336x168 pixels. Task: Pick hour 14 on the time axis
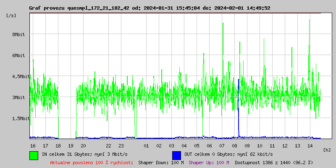310,145
